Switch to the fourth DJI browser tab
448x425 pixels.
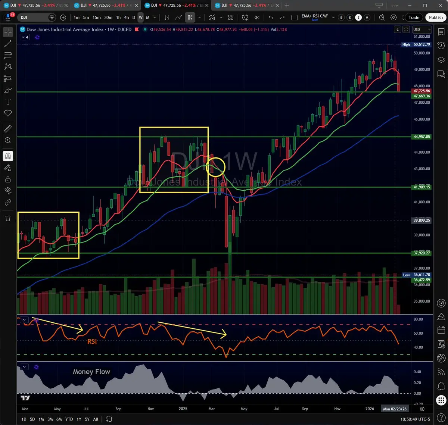coord(246,6)
